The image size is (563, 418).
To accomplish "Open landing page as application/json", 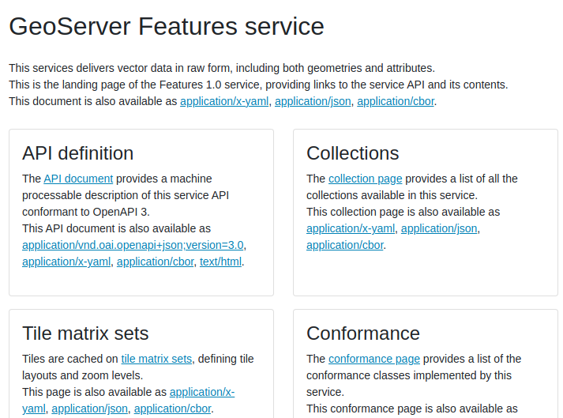I will pos(313,101).
